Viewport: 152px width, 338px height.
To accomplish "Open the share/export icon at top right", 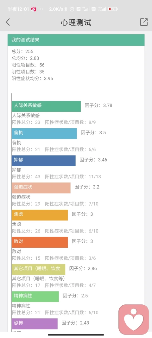I will pos(144,22).
